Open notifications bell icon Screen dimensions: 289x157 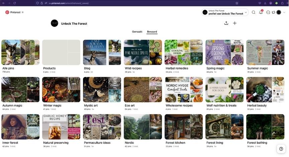261,12
